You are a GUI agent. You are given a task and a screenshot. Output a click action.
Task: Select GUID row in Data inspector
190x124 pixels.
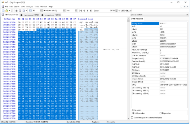[159, 85]
